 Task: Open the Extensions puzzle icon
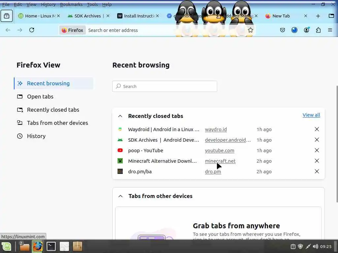point(318,30)
